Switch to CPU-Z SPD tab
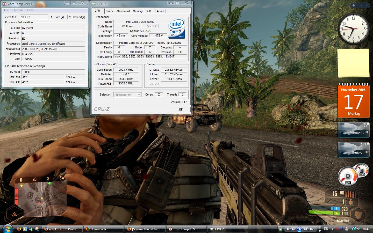Viewport: 373px width, 233px height. tap(148, 11)
